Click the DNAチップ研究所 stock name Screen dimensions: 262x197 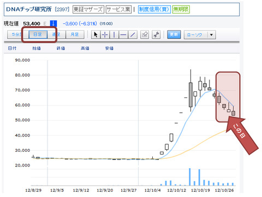coord(29,9)
